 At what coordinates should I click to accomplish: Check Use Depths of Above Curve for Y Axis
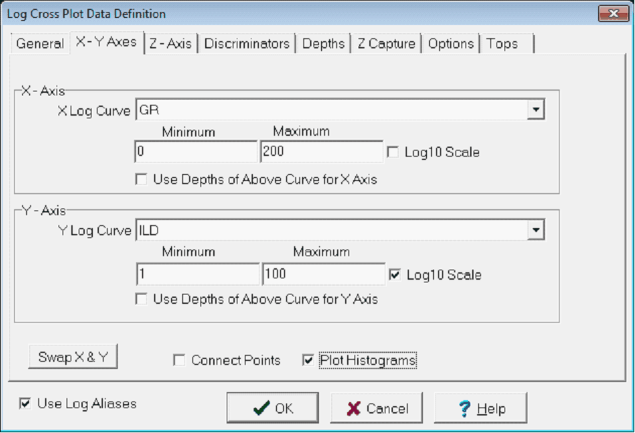141,299
